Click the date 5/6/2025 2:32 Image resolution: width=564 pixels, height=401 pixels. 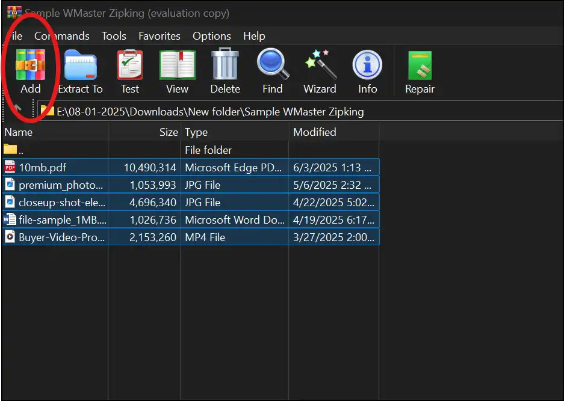pos(332,185)
